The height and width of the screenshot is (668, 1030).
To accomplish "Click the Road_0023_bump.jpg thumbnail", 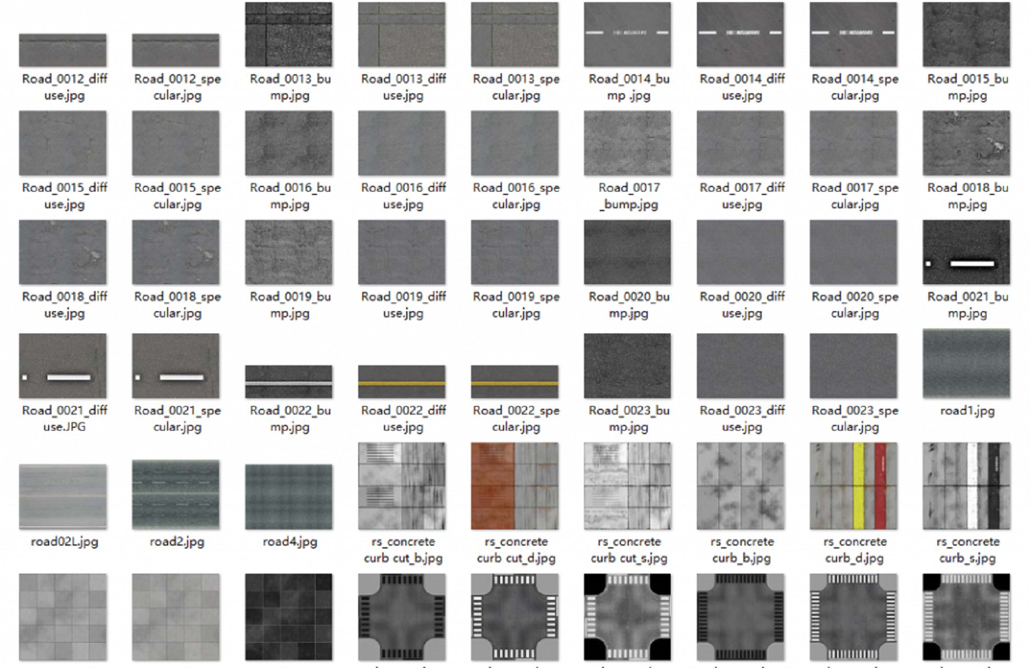I will coord(628,366).
